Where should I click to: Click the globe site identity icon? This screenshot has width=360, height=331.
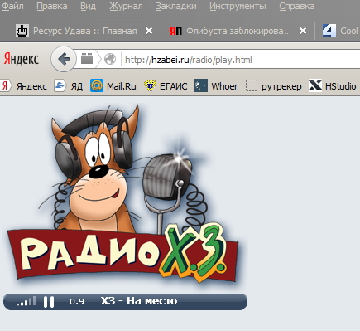110,59
